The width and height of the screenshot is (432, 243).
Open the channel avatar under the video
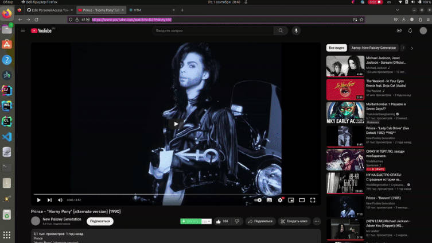[x=36, y=221]
